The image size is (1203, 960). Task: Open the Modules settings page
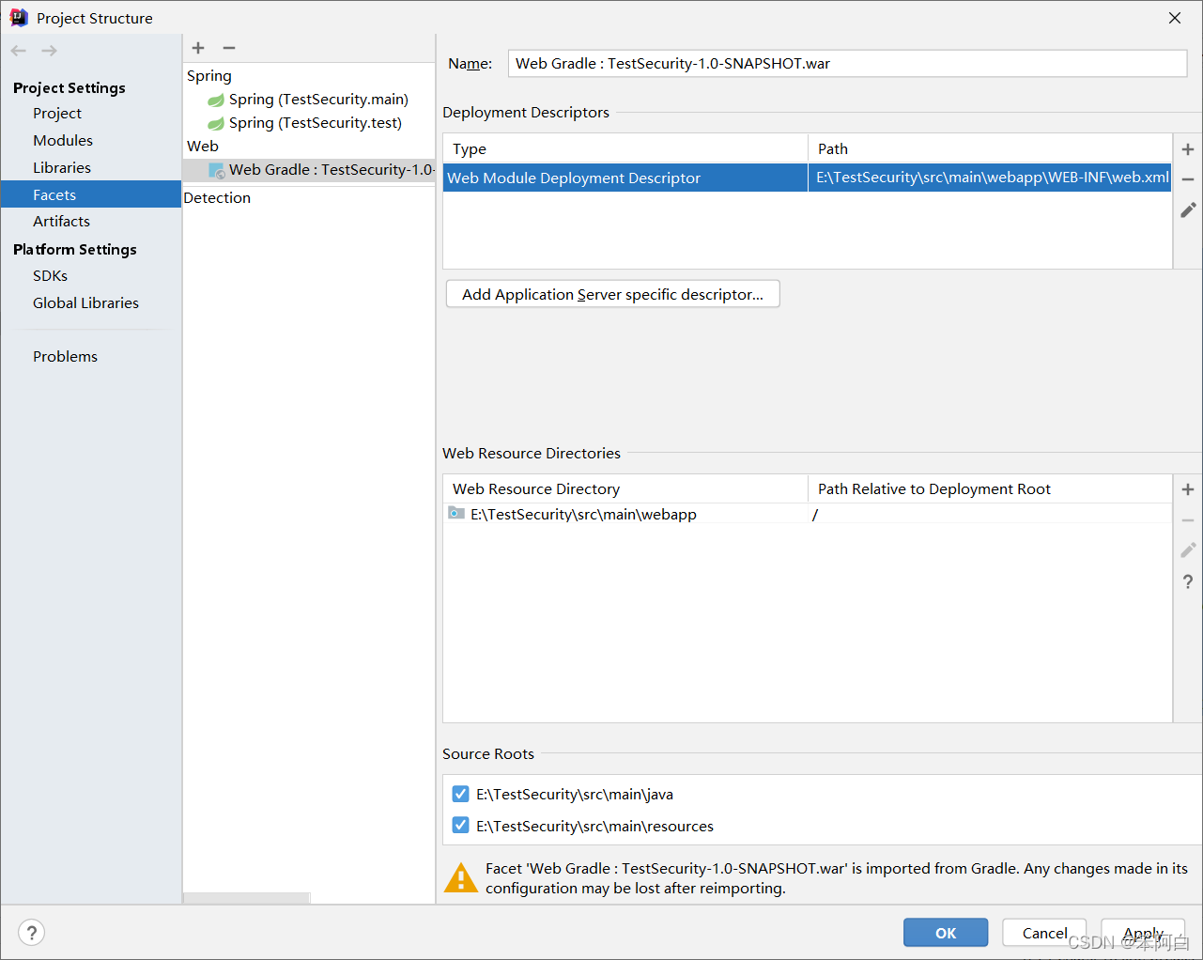63,141
